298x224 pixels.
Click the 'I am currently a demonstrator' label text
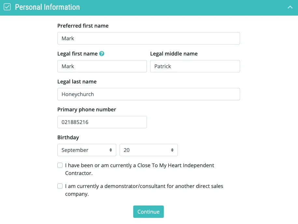[144, 190]
